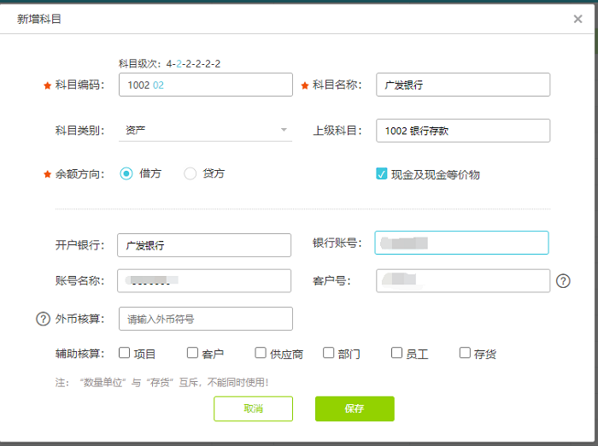Screen dimensions: 598x446
Task: Select the 贷方 radio button
Action: [x=191, y=173]
